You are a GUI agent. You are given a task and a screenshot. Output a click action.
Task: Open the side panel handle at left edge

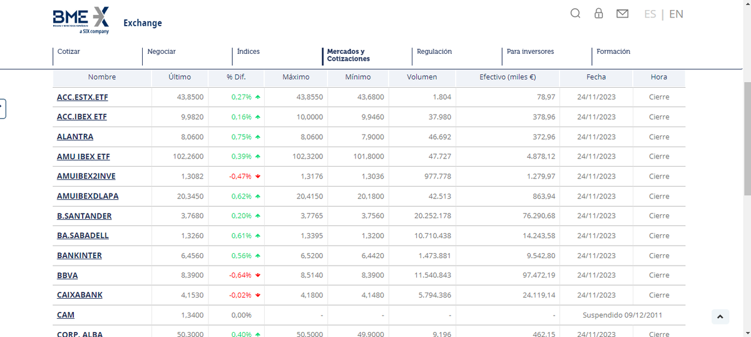tap(2, 108)
